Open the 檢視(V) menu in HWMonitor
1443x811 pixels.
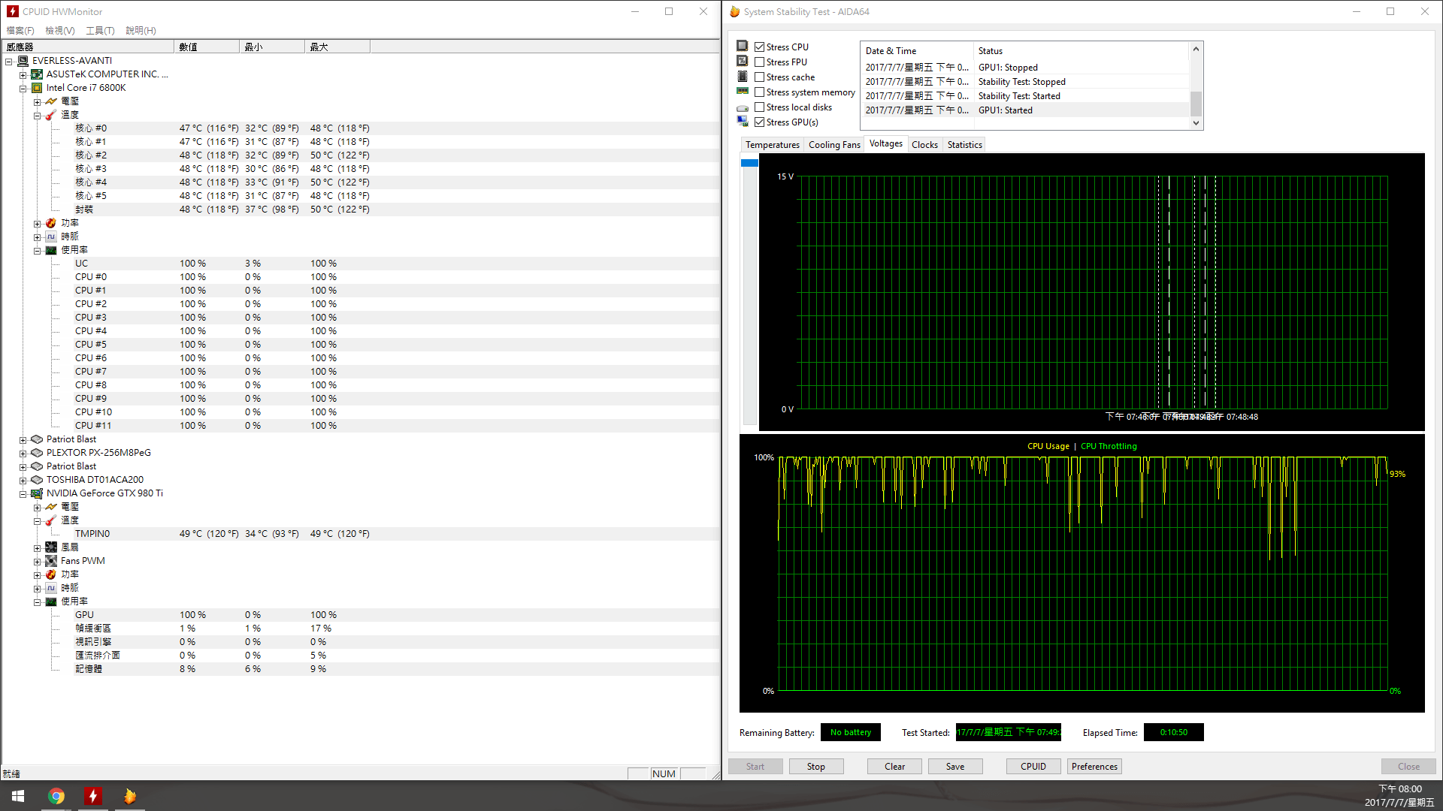click(60, 31)
